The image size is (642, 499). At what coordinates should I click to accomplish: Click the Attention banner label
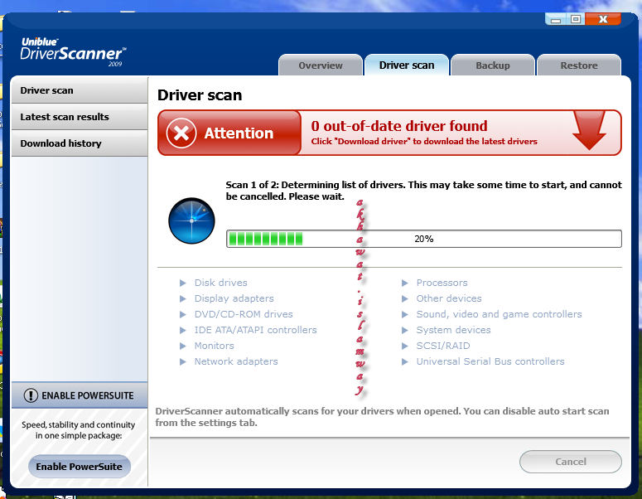(x=239, y=133)
